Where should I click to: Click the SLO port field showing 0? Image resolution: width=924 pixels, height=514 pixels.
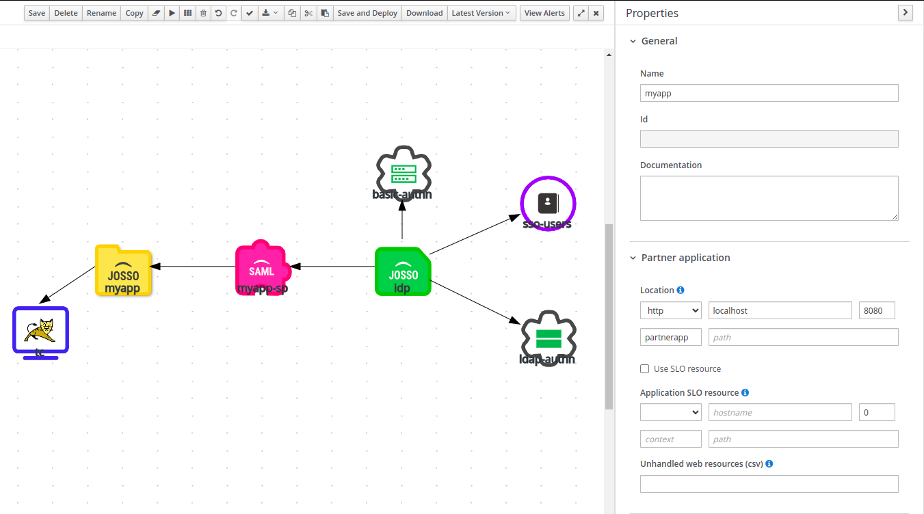coord(877,412)
